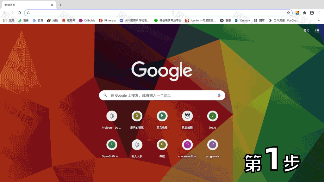Click the voice search microphone icon
This screenshot has height=182, width=324.
(x=219, y=95)
